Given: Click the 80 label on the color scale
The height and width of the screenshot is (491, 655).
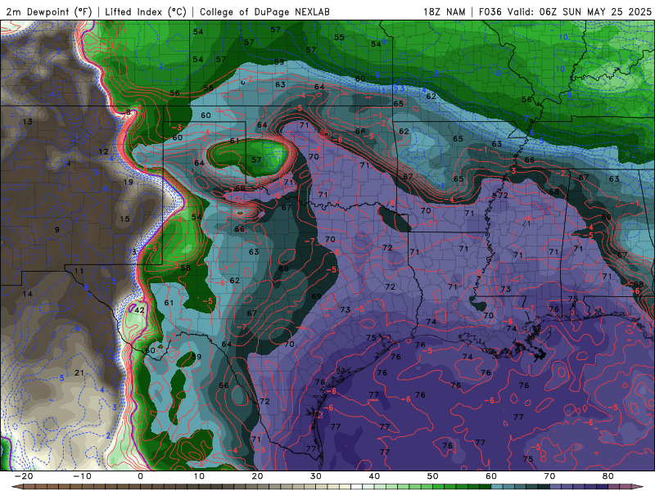Looking at the screenshot, I should (x=608, y=476).
